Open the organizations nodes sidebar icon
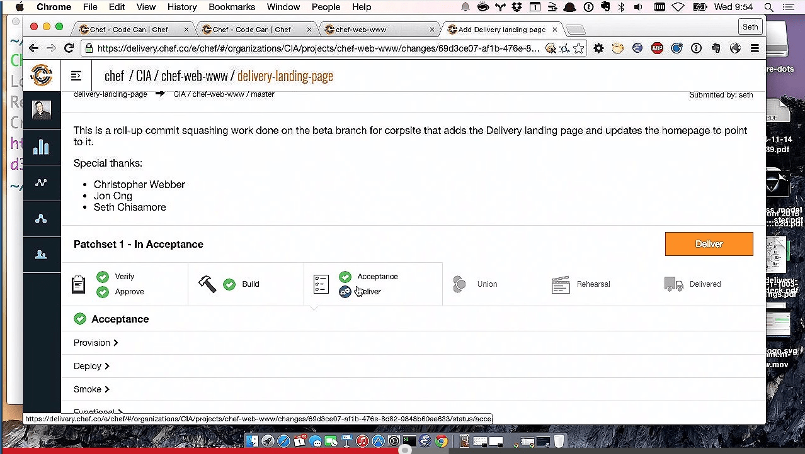Image resolution: width=805 pixels, height=454 pixels. tap(42, 219)
